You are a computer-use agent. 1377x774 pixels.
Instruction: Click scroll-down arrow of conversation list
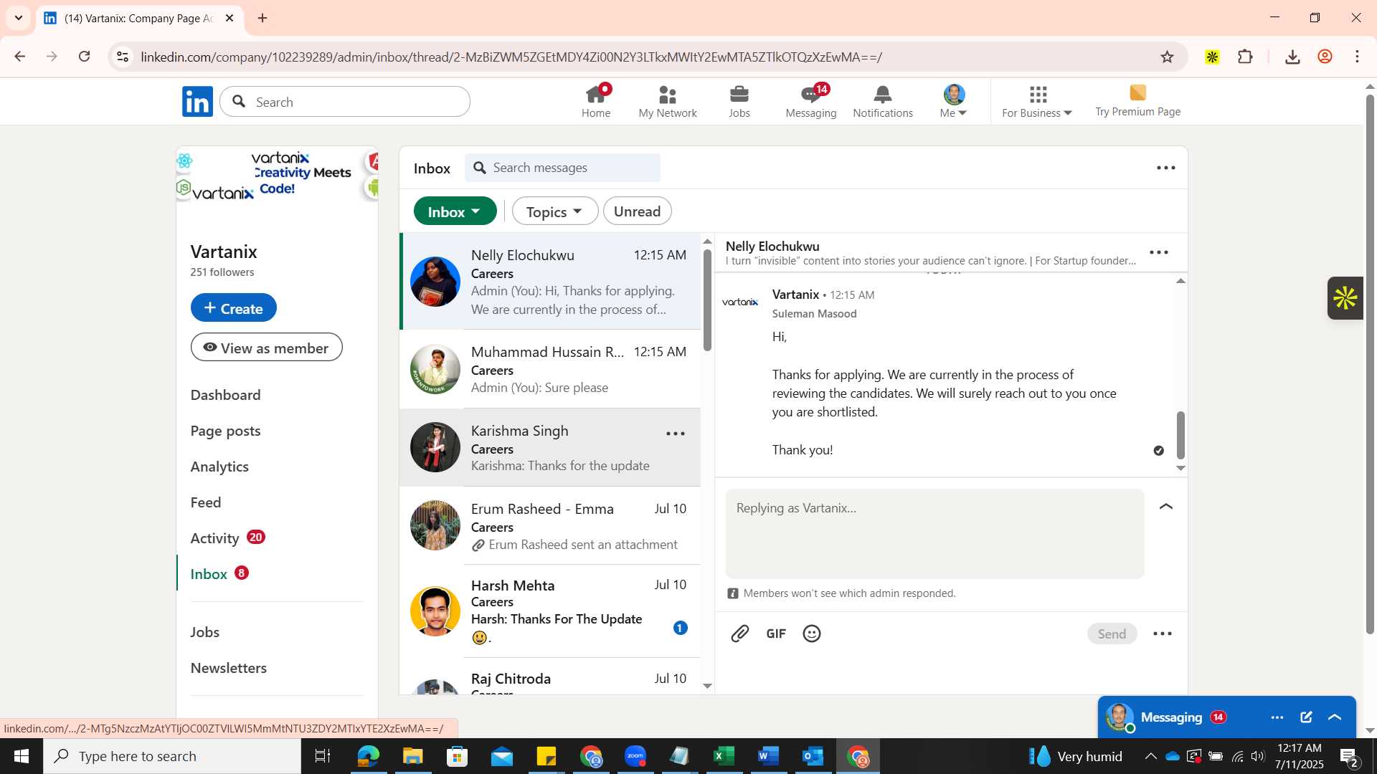point(707,686)
